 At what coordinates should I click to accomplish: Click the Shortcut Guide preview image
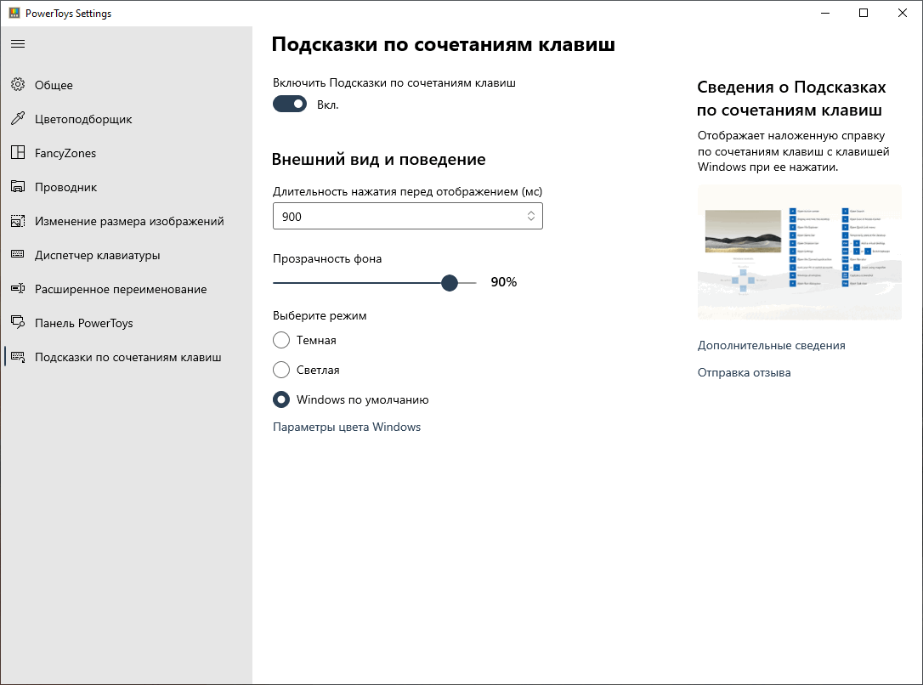click(x=800, y=252)
